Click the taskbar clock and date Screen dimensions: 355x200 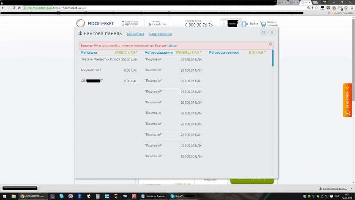pyautogui.click(x=347, y=196)
